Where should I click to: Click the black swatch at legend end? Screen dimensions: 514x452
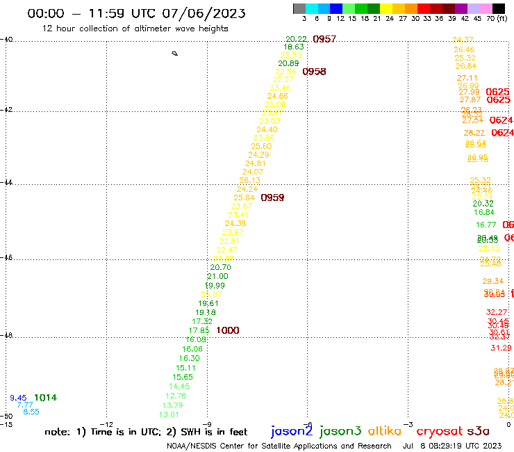point(498,8)
